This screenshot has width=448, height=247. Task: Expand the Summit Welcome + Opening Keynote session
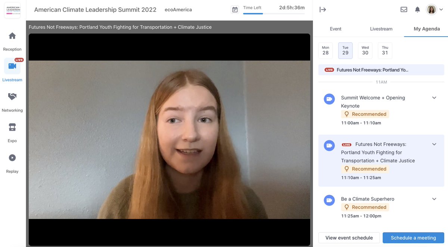click(434, 97)
